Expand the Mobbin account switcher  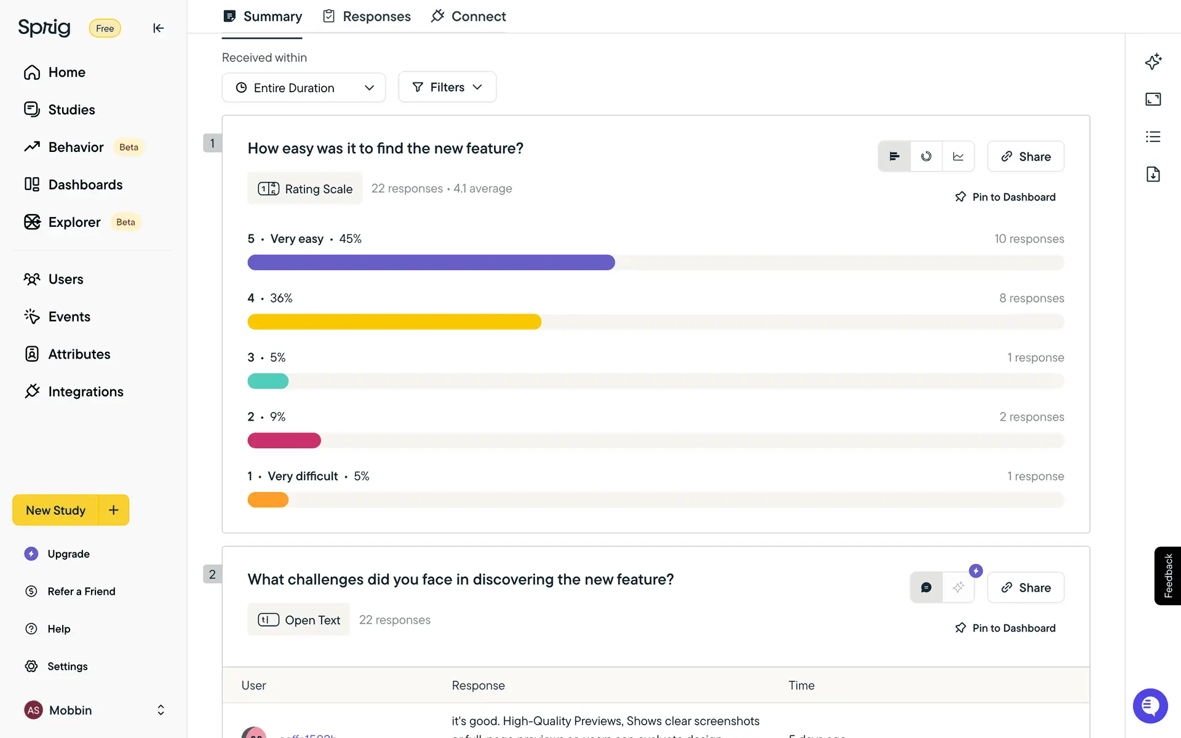(x=161, y=710)
